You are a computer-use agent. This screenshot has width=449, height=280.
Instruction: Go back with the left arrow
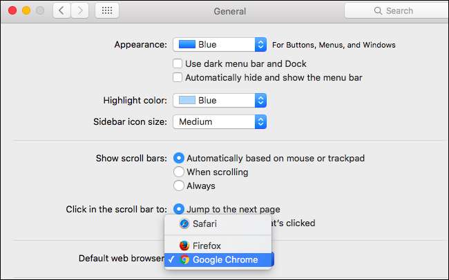tap(61, 11)
